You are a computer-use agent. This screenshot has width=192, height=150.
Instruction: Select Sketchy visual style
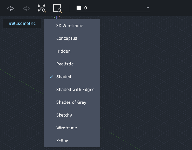tap(64, 115)
